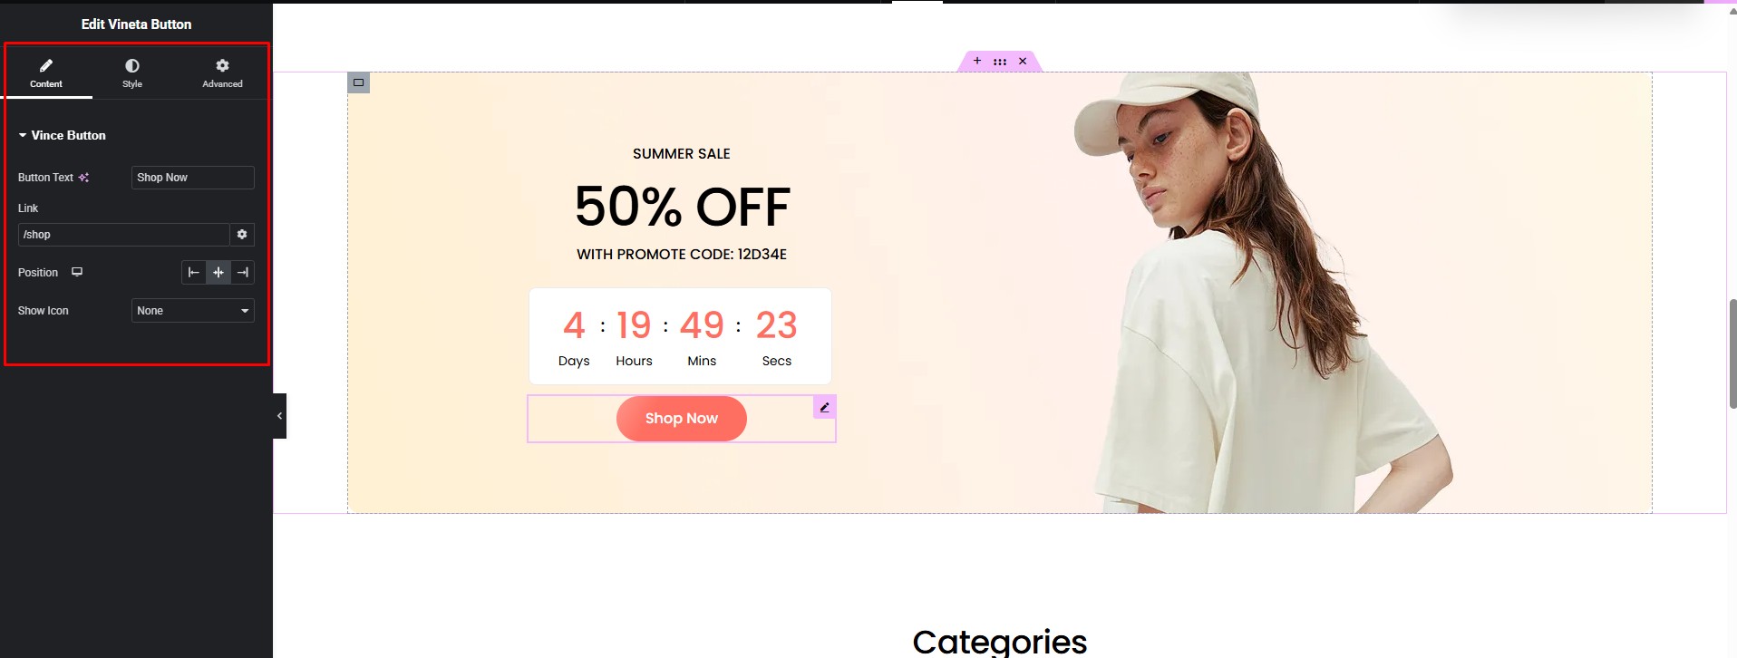Click the column edit handle icon
Image resolution: width=1737 pixels, height=658 pixels.
click(x=359, y=82)
